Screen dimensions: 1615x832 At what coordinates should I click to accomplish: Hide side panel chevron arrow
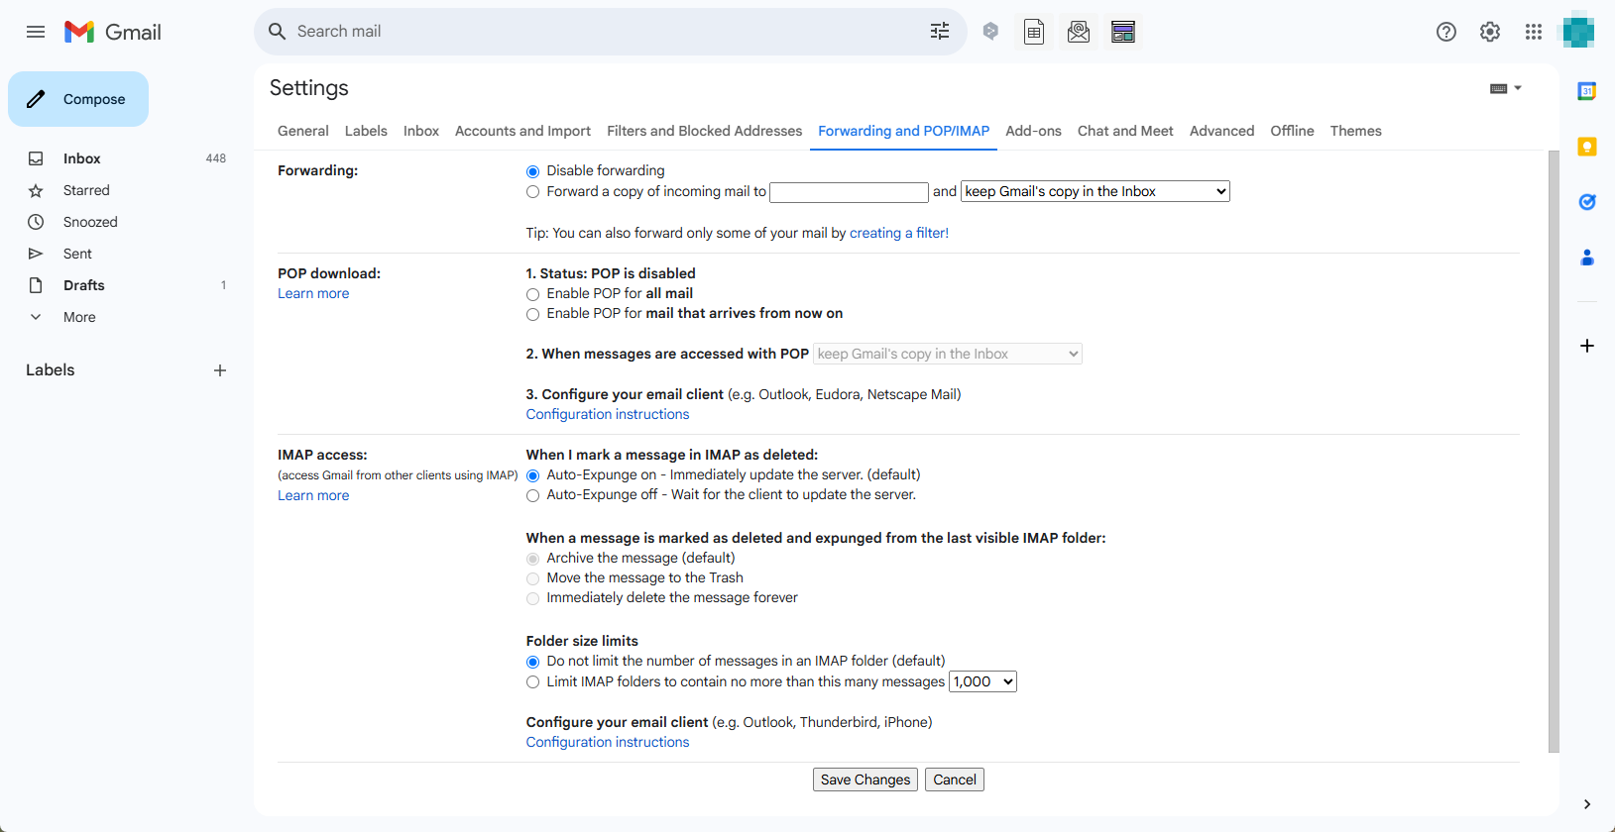pyautogui.click(x=1587, y=804)
